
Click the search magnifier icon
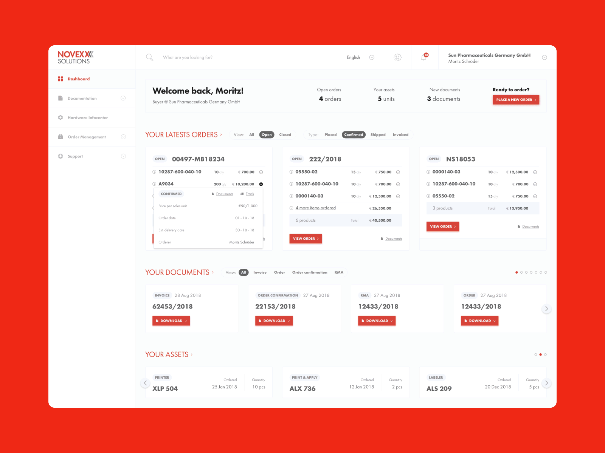[x=149, y=57]
